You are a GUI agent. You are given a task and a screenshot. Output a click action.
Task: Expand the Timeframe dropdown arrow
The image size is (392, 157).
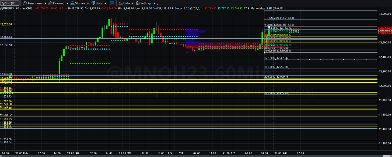[x=45, y=3]
